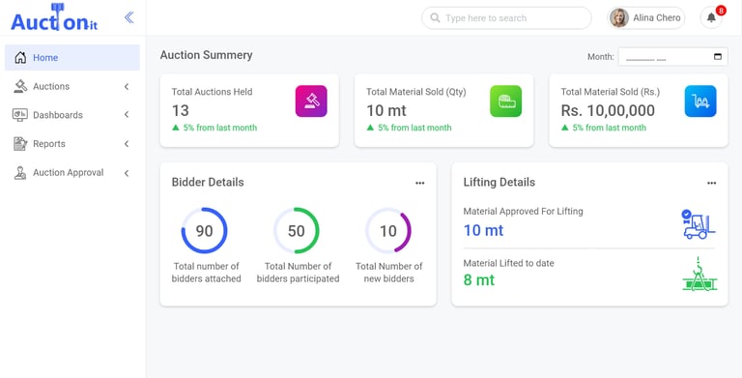Click green '8 mt' lifted value
This screenshot has height=378, width=742.
click(479, 280)
